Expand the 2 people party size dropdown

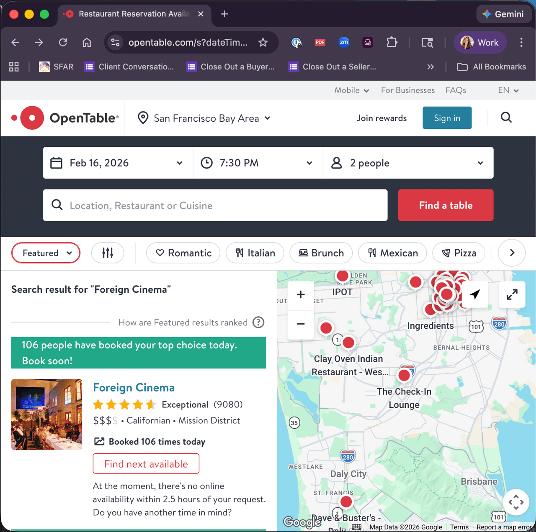coord(408,163)
